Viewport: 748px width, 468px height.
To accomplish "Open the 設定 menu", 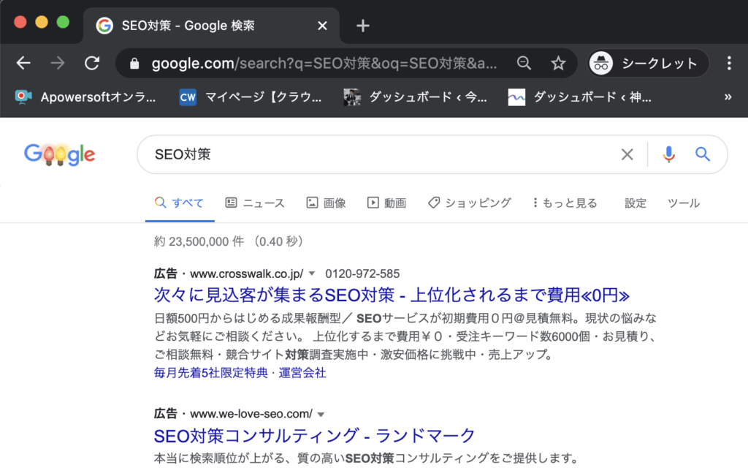I will [x=636, y=203].
